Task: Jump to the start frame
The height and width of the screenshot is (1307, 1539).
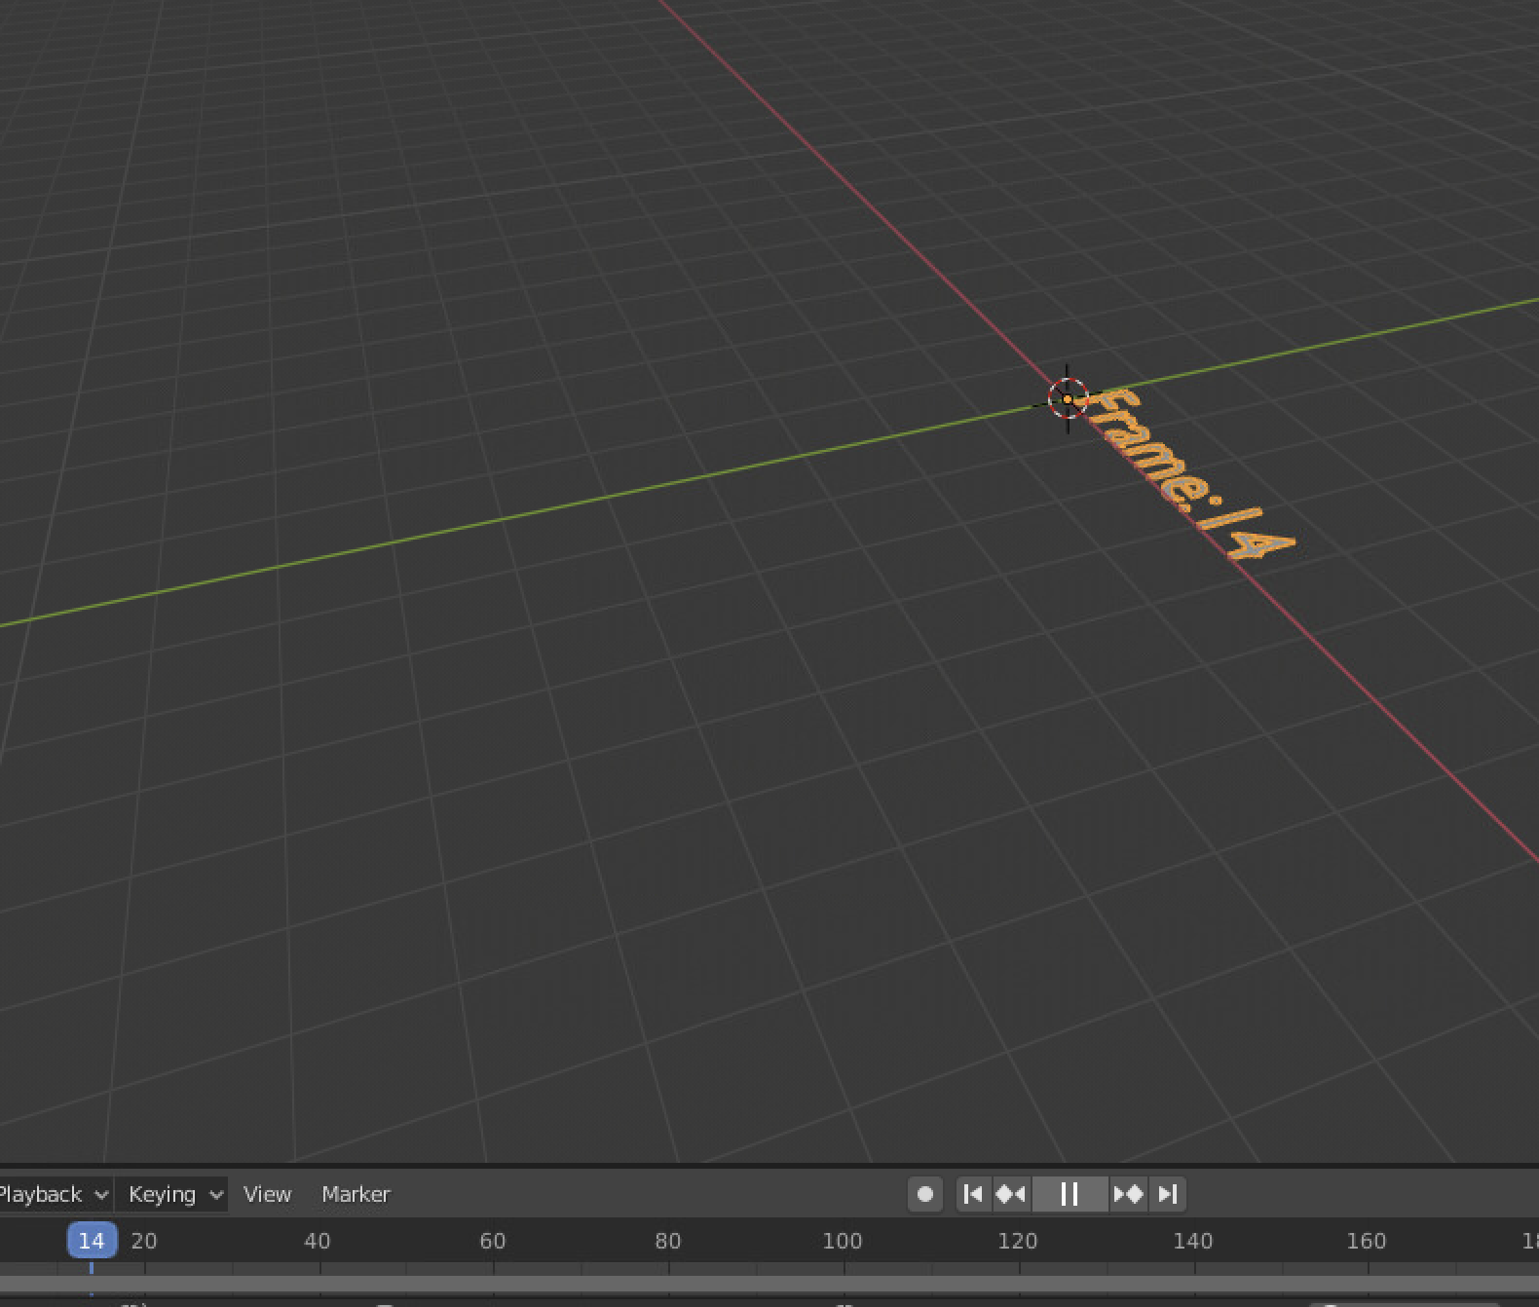Action: (x=973, y=1194)
